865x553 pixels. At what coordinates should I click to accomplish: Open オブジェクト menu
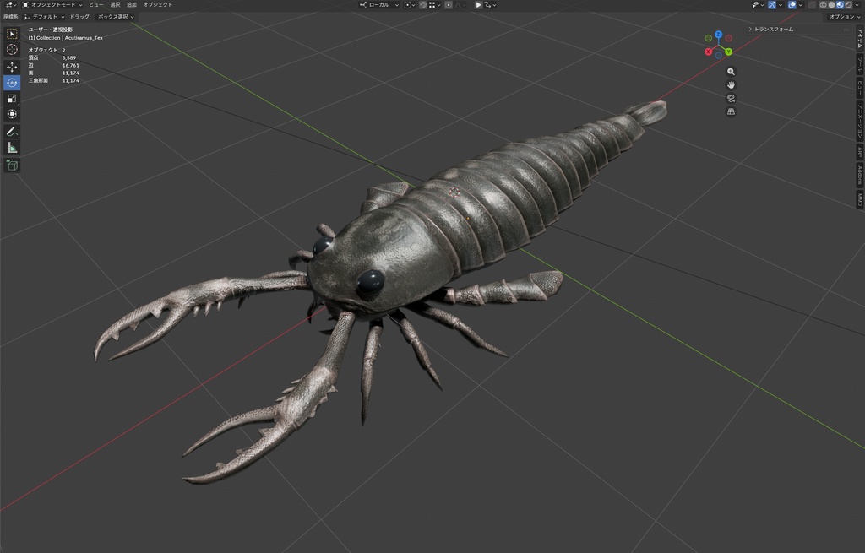(158, 5)
